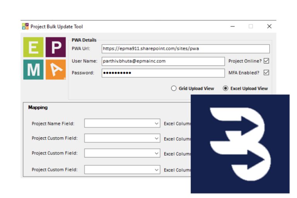The width and height of the screenshot is (297, 198).
Task: Click the 'User Name:' label
Action: [x=84, y=61]
